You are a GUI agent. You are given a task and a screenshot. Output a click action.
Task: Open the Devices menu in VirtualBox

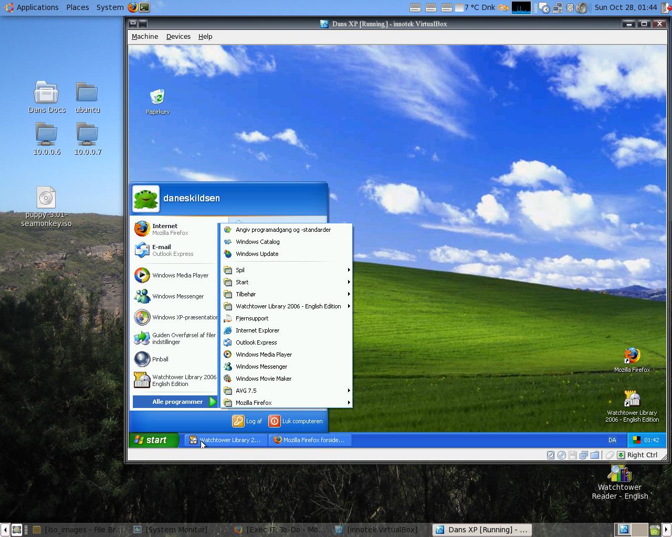click(x=178, y=37)
